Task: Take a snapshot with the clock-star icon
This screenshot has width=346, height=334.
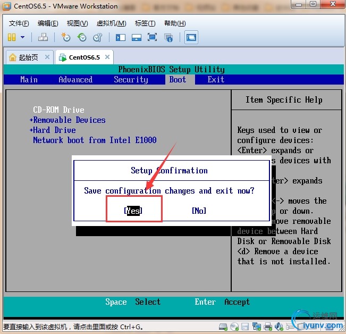Action: 66,37
